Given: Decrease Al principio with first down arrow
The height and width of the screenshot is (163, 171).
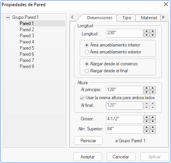Looking at the screenshot, I should point(146,92).
